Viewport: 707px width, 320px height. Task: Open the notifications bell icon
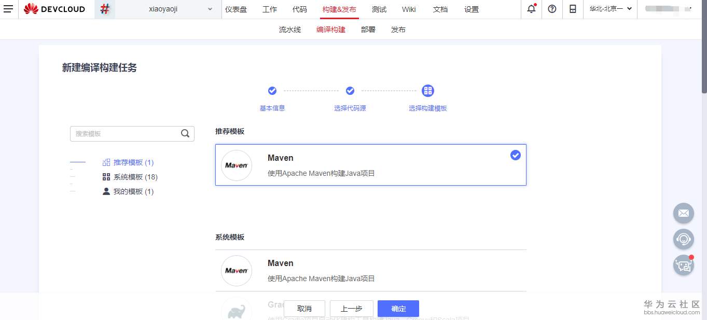coord(531,9)
